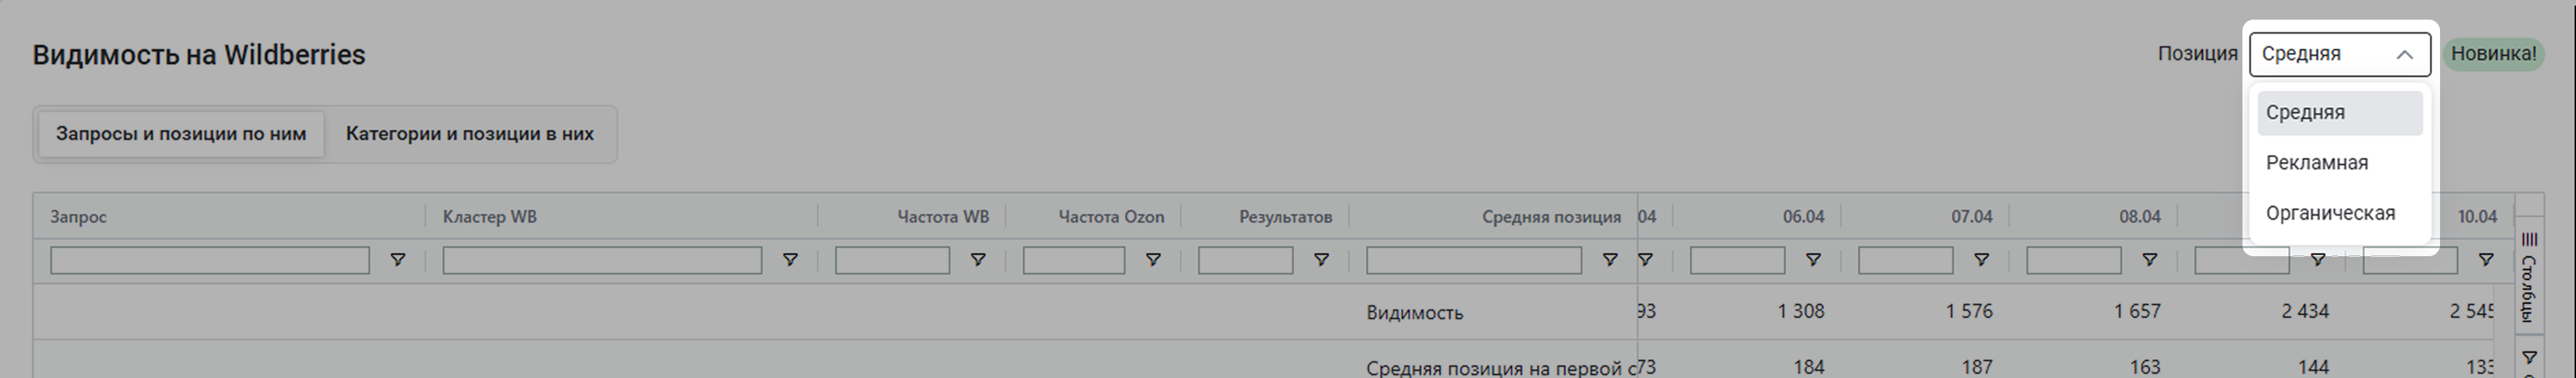Click average position value 187

tap(1976, 367)
